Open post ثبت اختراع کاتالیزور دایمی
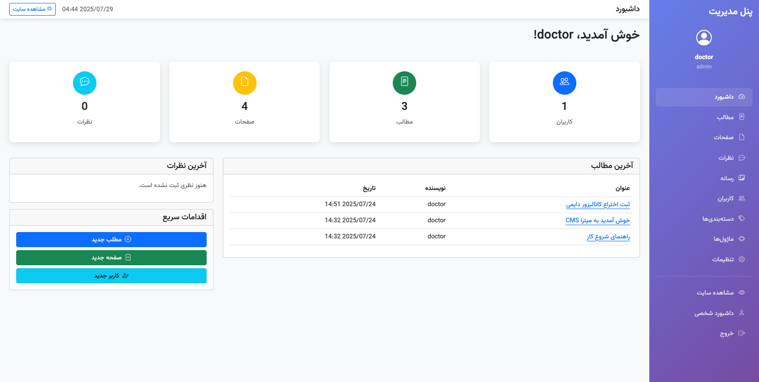This screenshot has height=382, width=759. [x=598, y=205]
